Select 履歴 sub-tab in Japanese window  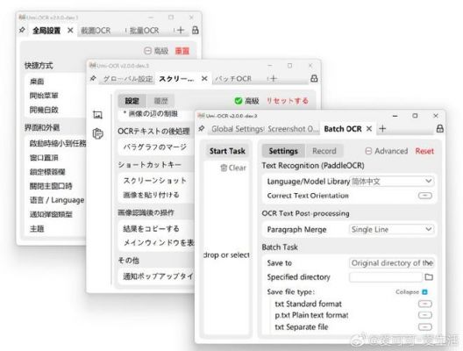click(x=160, y=101)
